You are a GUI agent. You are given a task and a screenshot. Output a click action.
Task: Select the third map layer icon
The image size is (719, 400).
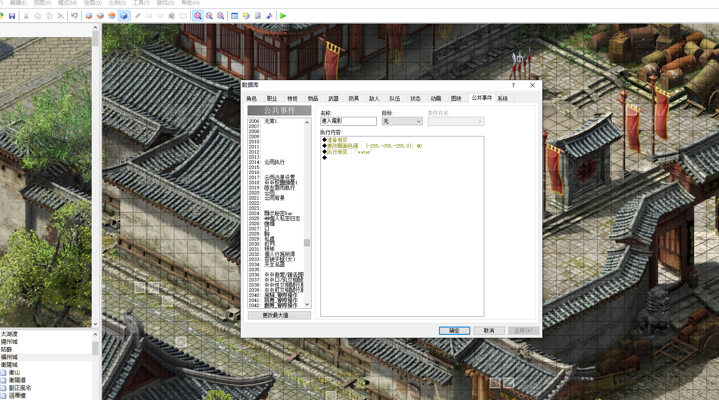point(112,16)
